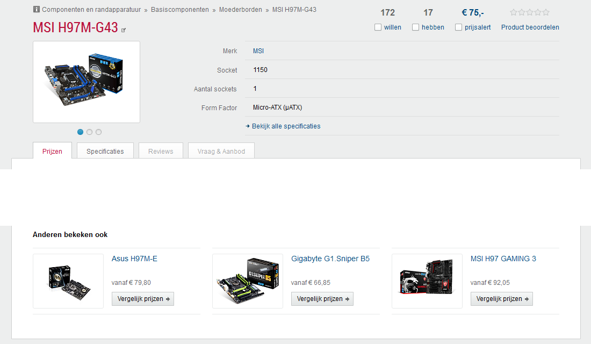
Task: Click Bekijk alle specificaties link
Action: point(286,126)
